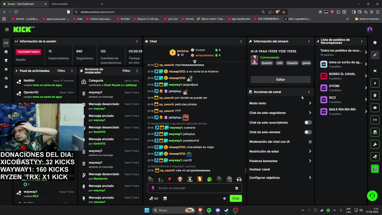The image size is (382, 215).
Task: Click the chat bubble icon in right sidebar
Action: point(375,107)
